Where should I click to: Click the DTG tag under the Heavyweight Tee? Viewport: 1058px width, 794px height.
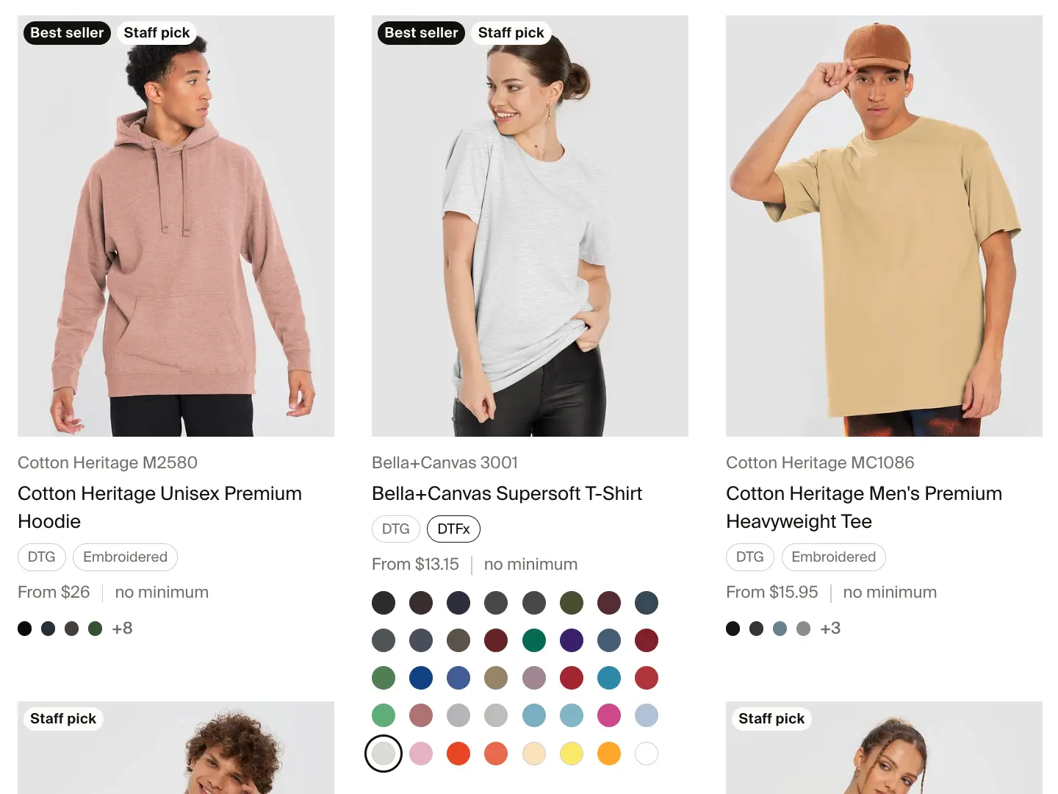(x=749, y=557)
